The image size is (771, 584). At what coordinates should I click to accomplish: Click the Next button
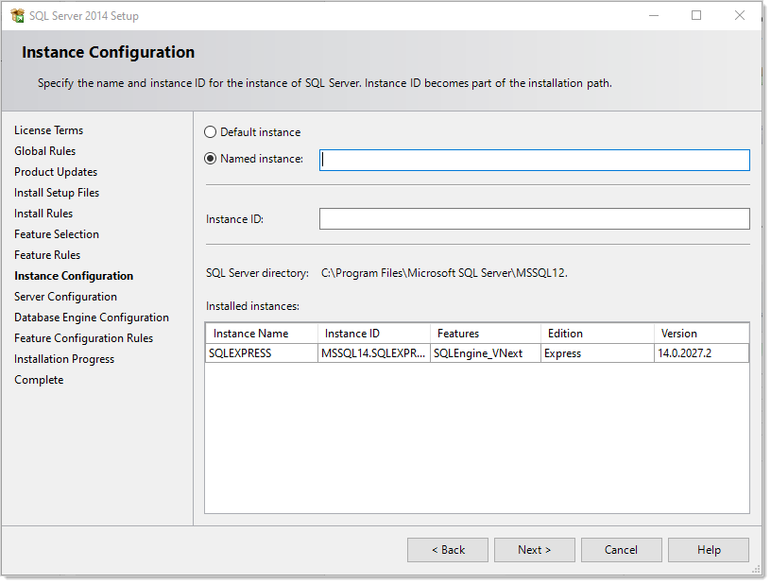(x=534, y=550)
